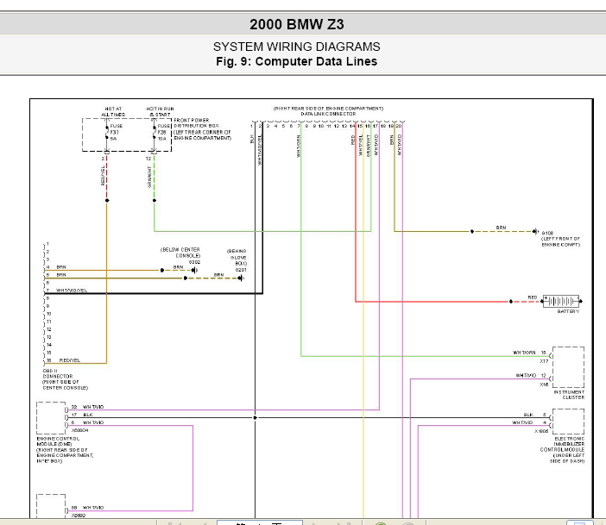Select the OBD II CONNECTOR label
Viewport: 606px width, 525px height.
click(x=58, y=373)
